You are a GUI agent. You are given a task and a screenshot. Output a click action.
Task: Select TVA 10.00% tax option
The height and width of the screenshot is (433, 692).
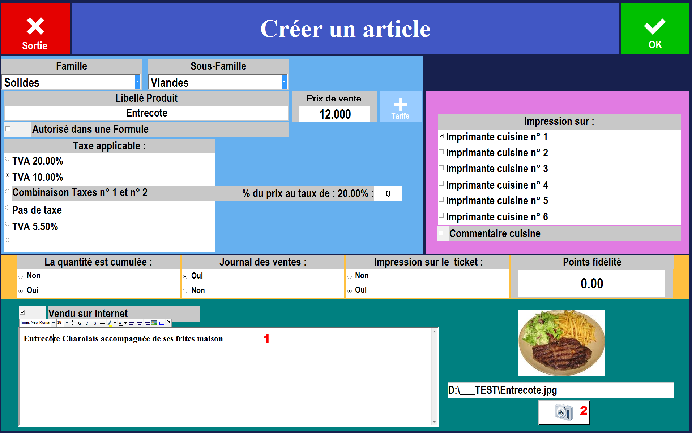(x=7, y=175)
